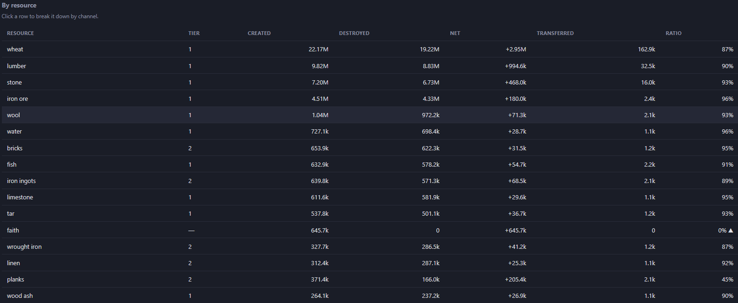The width and height of the screenshot is (738, 303).
Task: Select the planks resource name
Action: (x=15, y=279)
